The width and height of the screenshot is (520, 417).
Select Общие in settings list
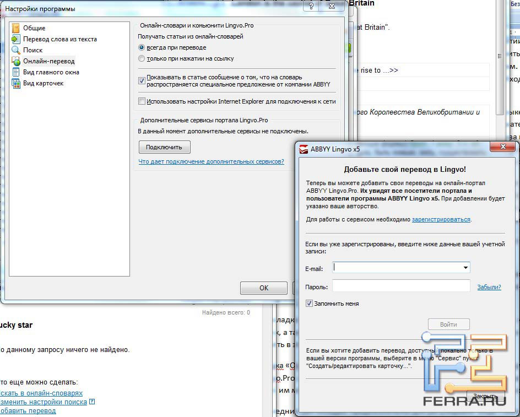click(x=34, y=28)
